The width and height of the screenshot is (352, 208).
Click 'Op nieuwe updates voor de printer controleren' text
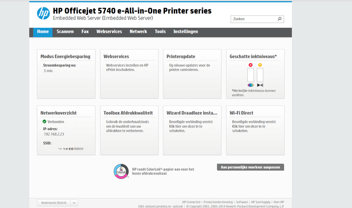190,68
